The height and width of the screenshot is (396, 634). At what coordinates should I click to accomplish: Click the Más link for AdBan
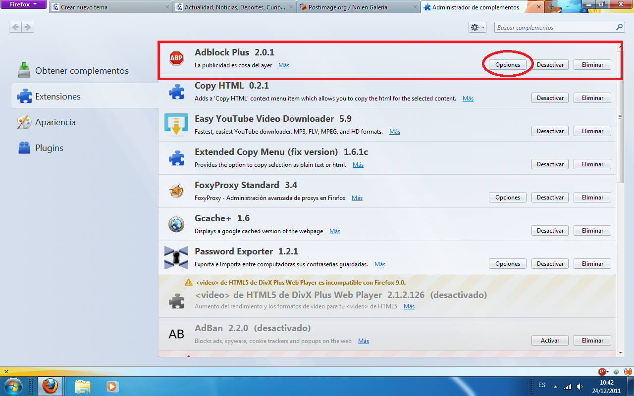(364, 341)
